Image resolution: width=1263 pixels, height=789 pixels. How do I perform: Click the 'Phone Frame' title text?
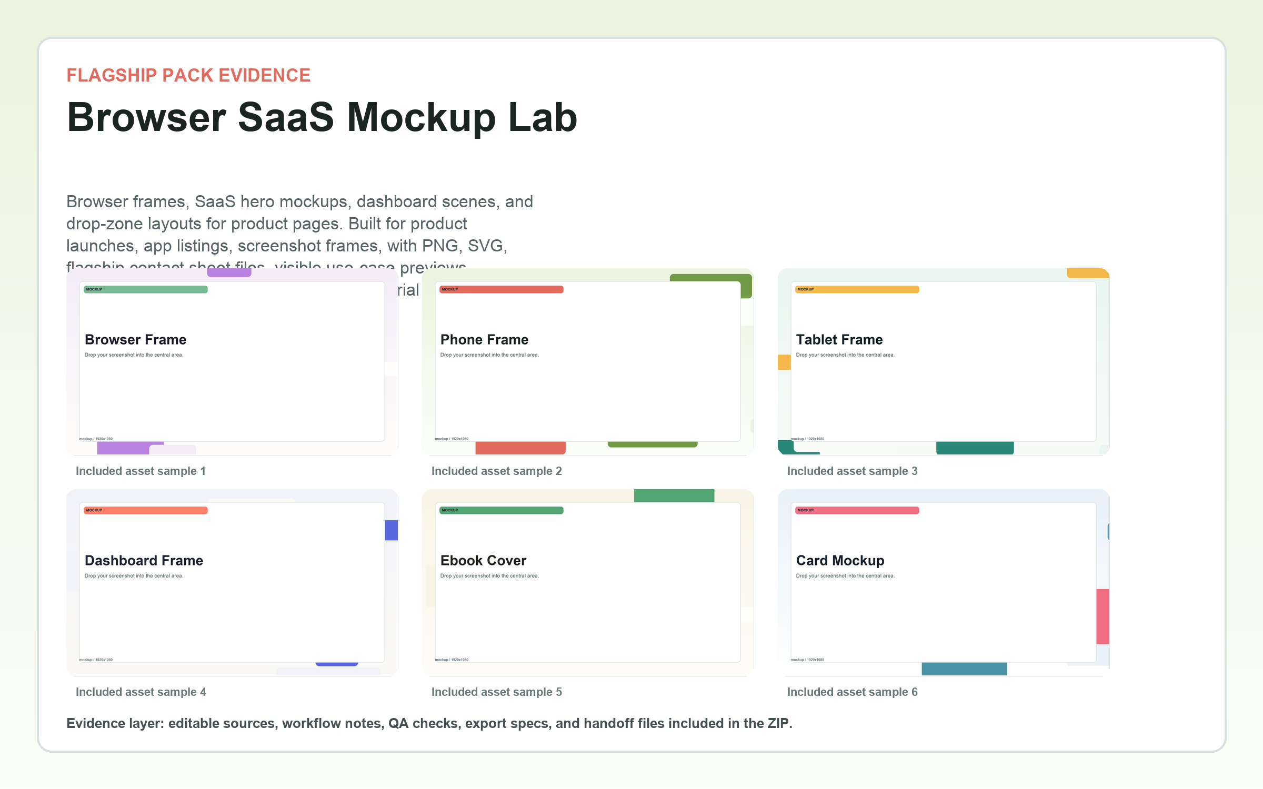pyautogui.click(x=485, y=340)
